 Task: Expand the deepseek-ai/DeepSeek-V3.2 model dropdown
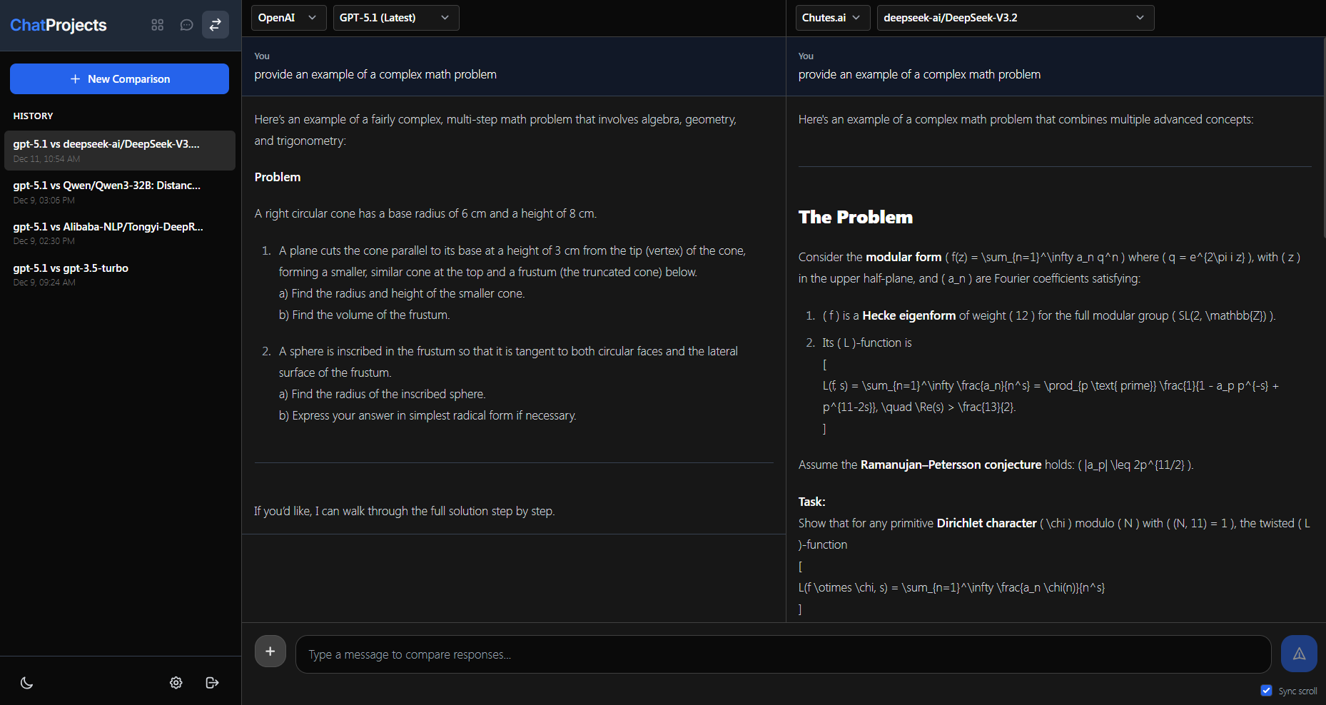coord(1014,17)
